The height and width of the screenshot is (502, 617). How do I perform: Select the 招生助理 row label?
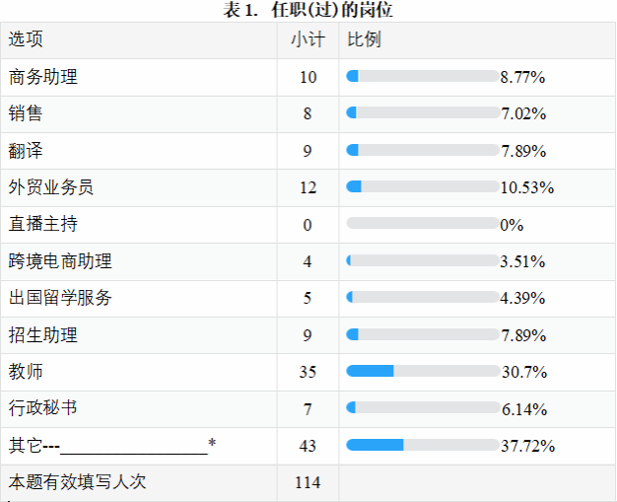[x=43, y=335]
